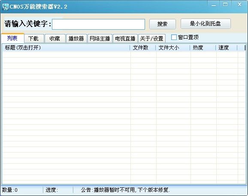Open the 关于/设置 tab
Viewport: 248px width, 196px height.
(152, 39)
